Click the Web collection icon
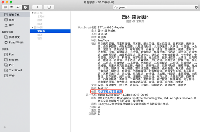Viewport: 200px width, 132px height. [x=6, y=76]
